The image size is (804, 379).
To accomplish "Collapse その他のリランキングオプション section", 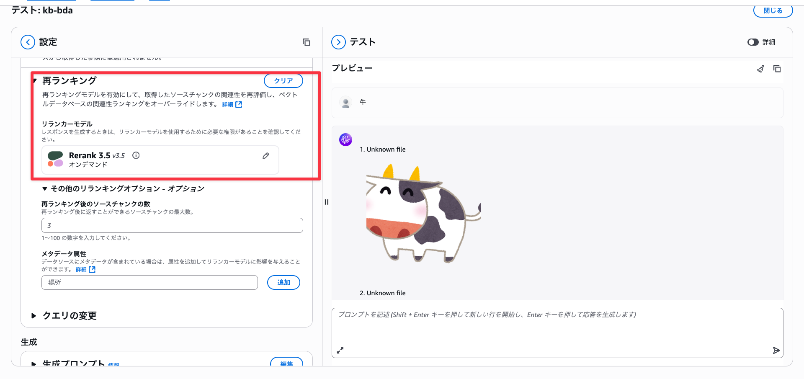I will [x=44, y=189].
